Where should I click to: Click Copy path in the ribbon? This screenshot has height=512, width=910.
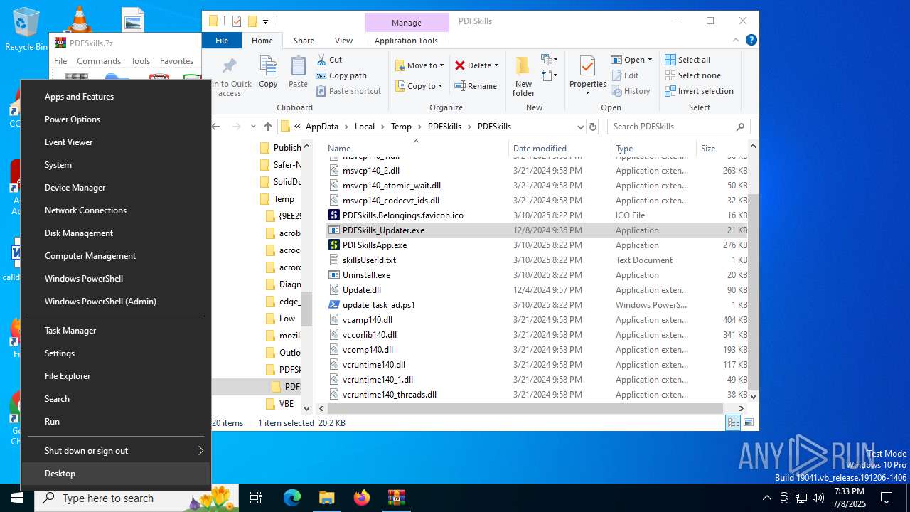pyautogui.click(x=341, y=75)
